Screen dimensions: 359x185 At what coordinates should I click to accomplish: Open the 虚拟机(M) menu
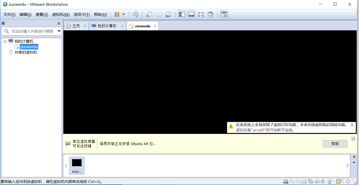click(61, 15)
